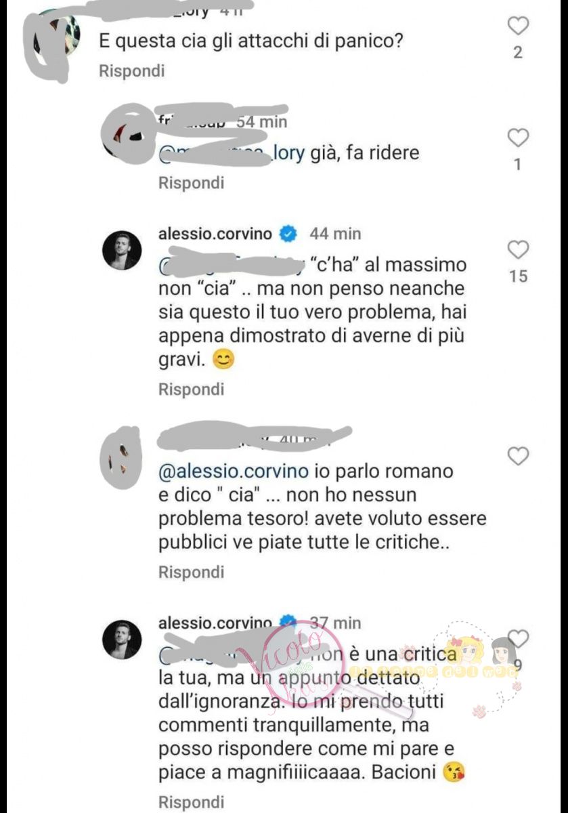Open alessio.corvino avatar on 37 min comment

122,639
